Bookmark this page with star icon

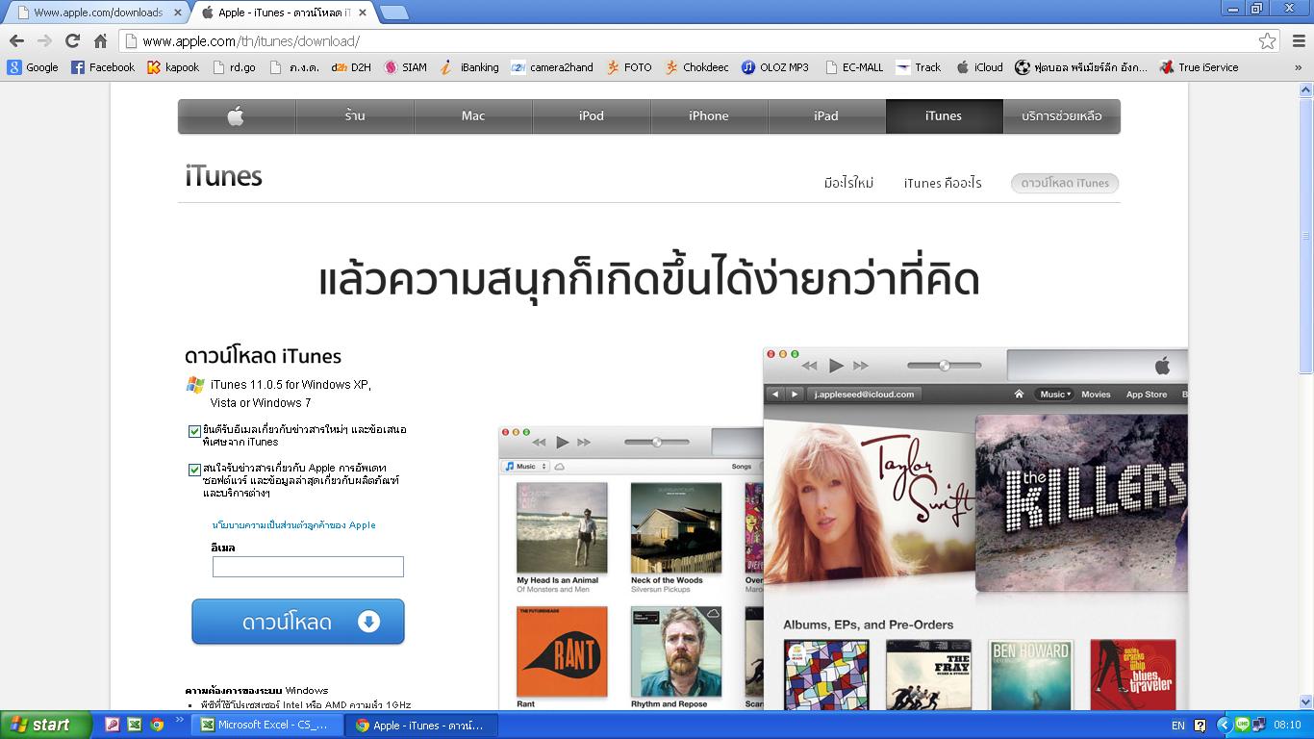click(1267, 41)
